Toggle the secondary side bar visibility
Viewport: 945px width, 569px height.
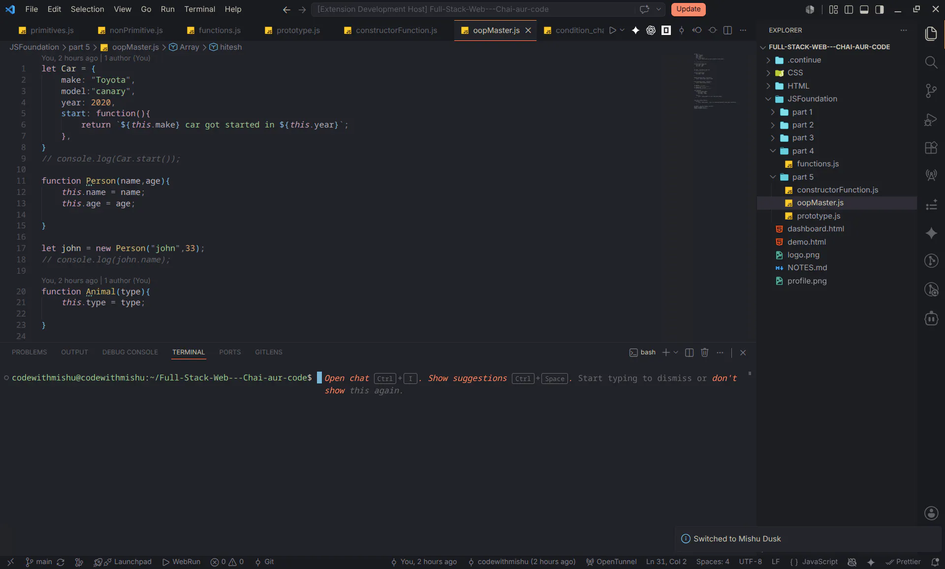pyautogui.click(x=879, y=9)
